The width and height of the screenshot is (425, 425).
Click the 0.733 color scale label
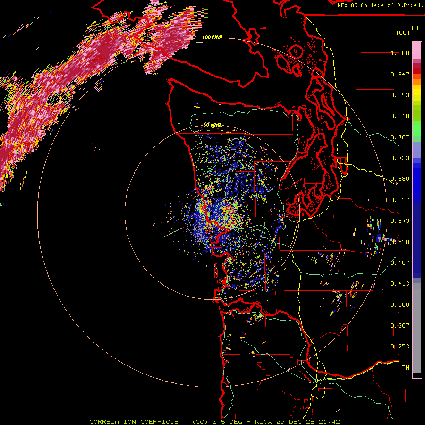coord(400,158)
